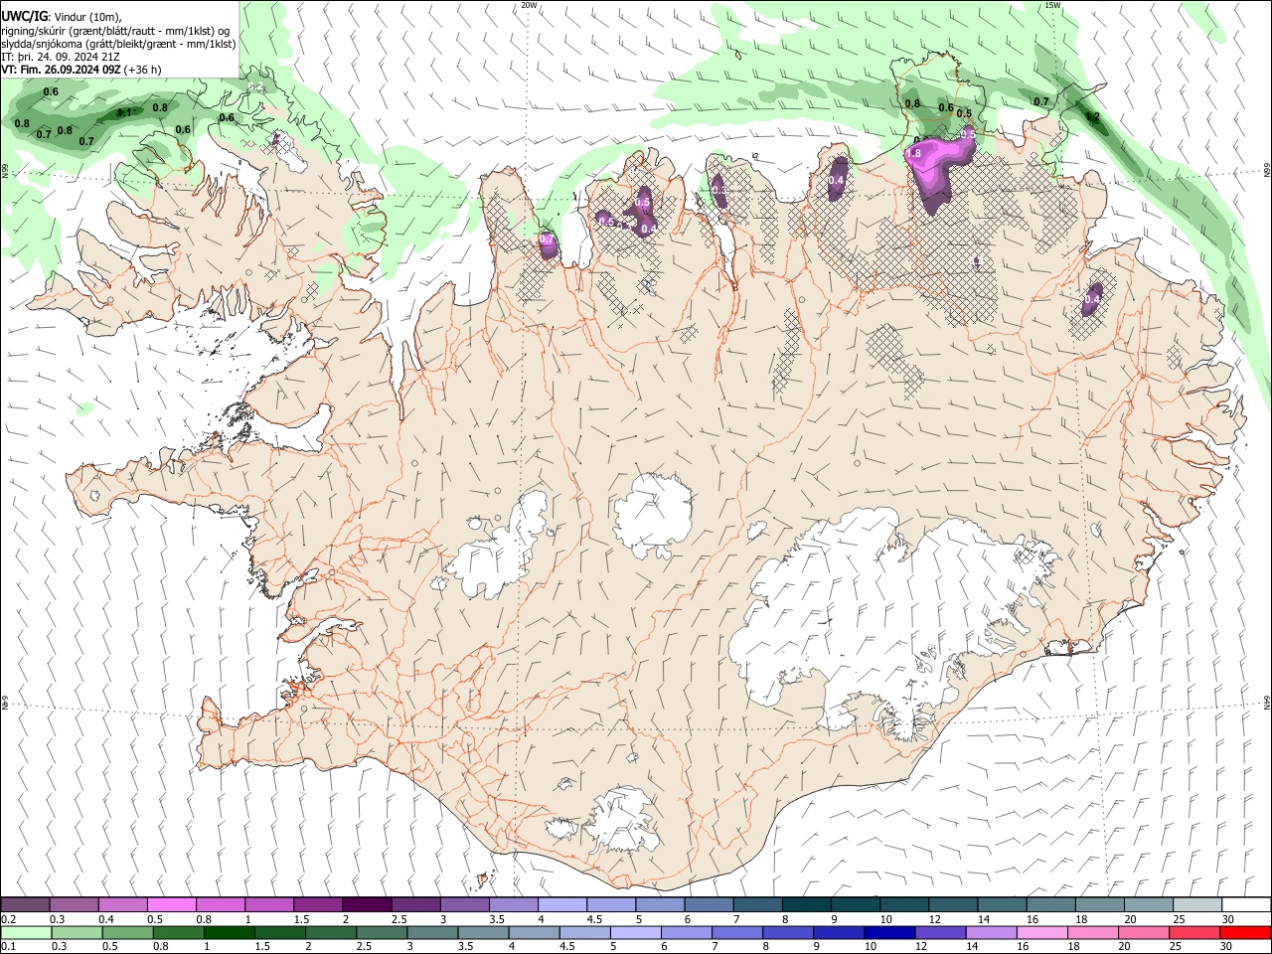Click the 'IT: þri. 24. 09. 2024 21Z' line
Image resolution: width=1272 pixels, height=954 pixels.
[x=61, y=57]
